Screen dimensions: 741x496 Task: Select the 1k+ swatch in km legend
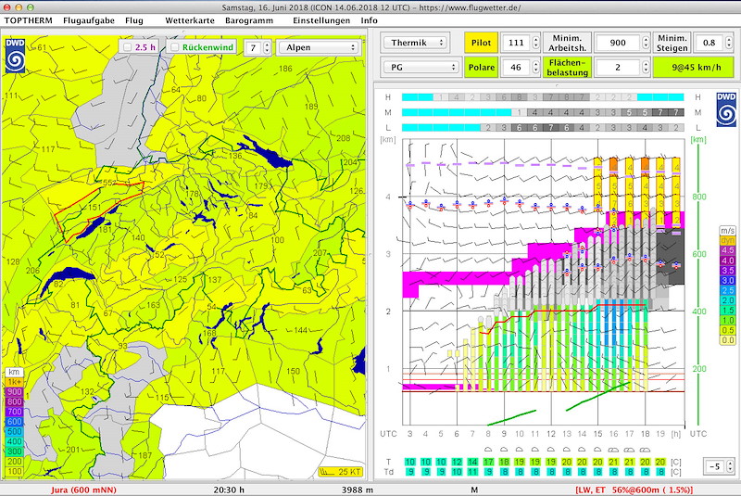coord(14,382)
